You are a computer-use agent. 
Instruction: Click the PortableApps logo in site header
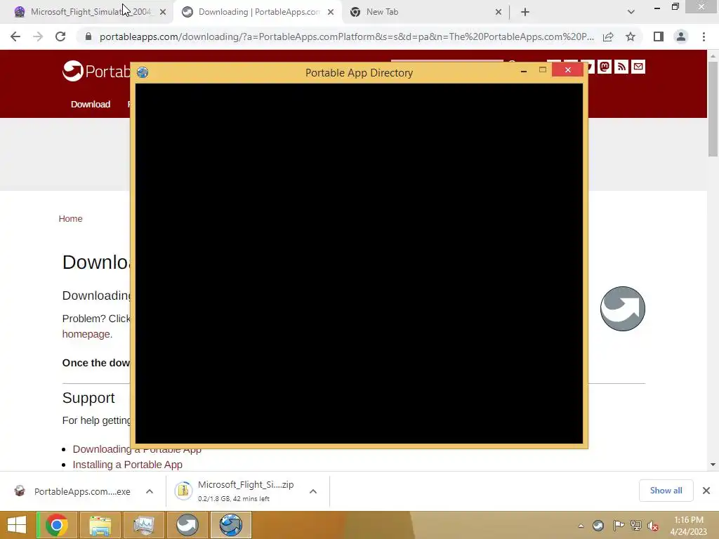(97, 71)
